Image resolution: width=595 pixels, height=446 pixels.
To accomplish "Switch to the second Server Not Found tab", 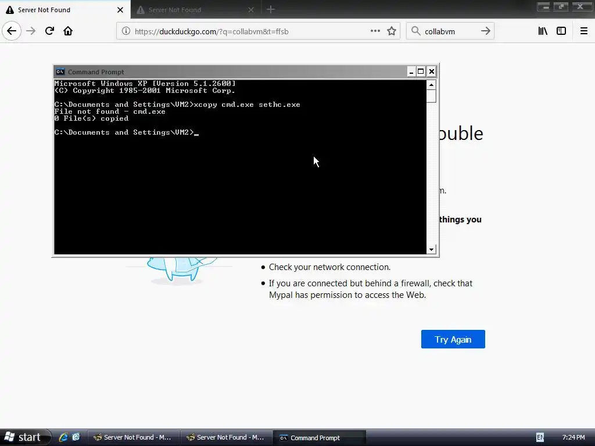I will (x=196, y=9).
